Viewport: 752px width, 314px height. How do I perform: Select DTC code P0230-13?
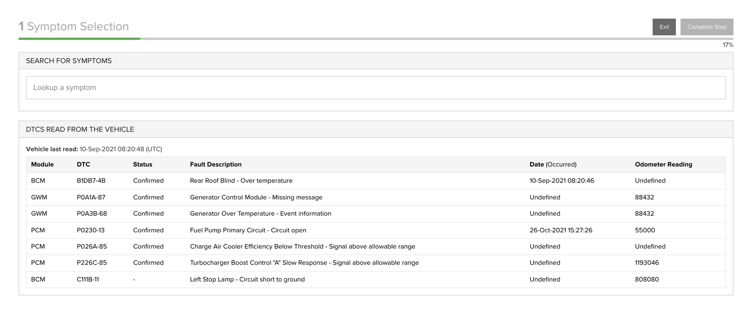91,230
